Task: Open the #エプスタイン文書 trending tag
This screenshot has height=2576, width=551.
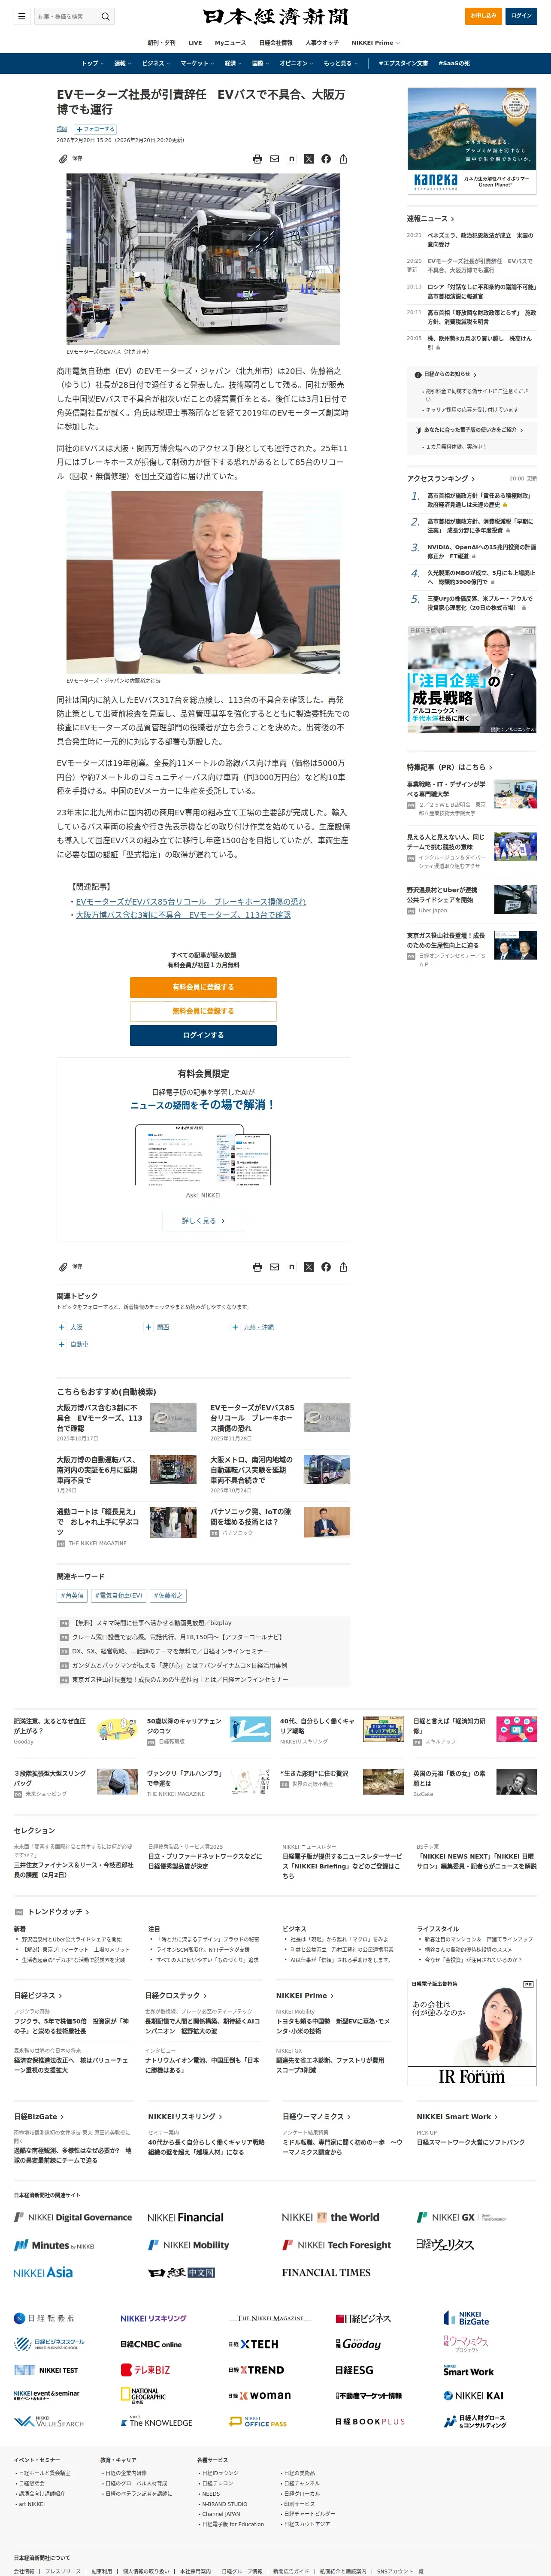Action: click(403, 63)
